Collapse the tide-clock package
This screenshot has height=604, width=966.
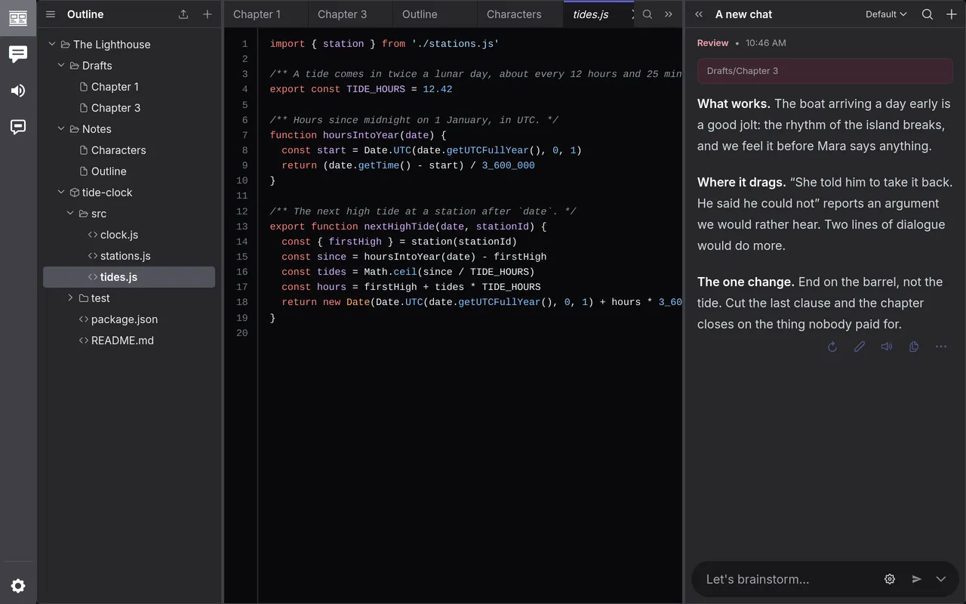click(x=61, y=193)
